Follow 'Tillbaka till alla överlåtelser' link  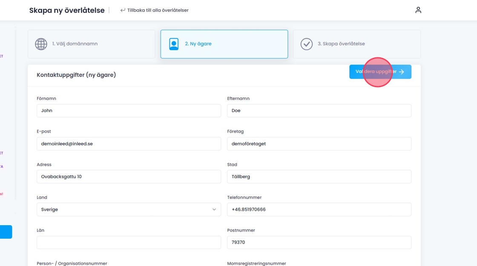pyautogui.click(x=158, y=10)
